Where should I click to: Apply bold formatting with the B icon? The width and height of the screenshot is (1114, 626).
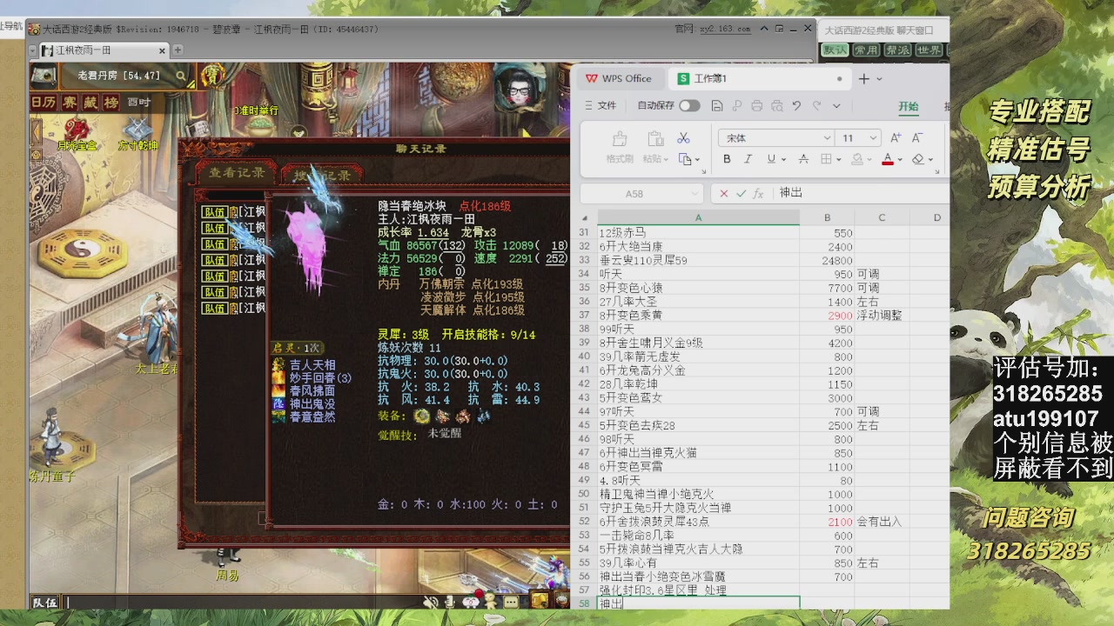pyautogui.click(x=727, y=159)
